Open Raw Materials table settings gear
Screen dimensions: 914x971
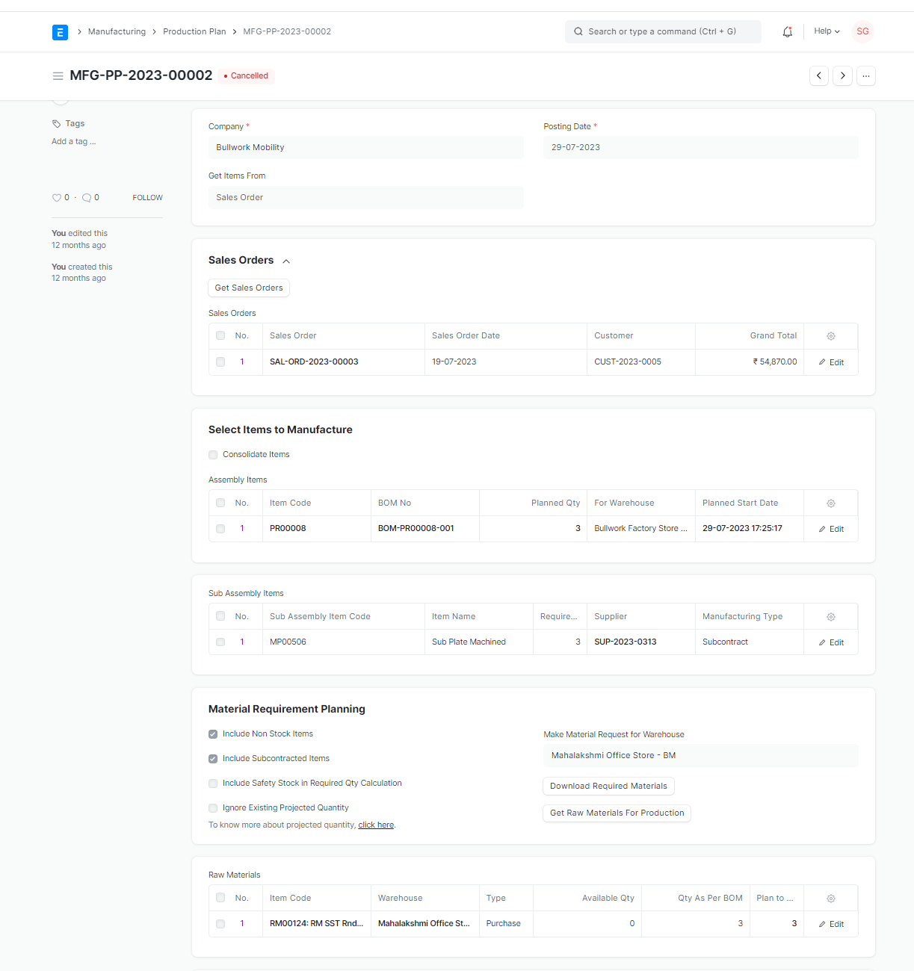click(x=830, y=899)
